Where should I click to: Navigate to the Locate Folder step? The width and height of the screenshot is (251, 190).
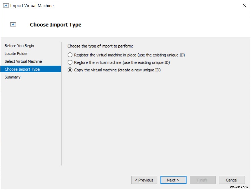tap(16, 54)
